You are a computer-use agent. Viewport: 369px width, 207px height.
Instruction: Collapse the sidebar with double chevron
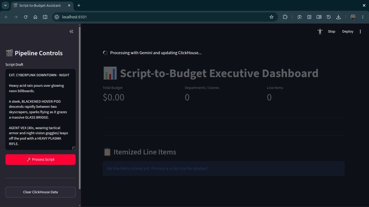71,32
